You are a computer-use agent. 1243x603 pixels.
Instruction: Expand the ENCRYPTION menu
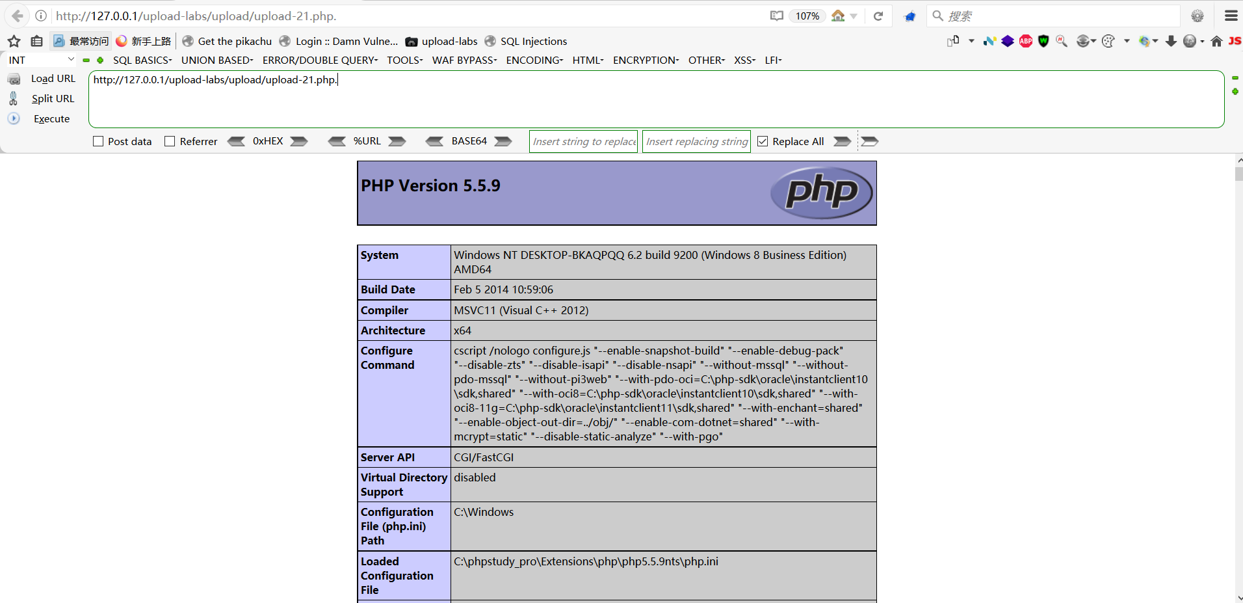coord(646,60)
